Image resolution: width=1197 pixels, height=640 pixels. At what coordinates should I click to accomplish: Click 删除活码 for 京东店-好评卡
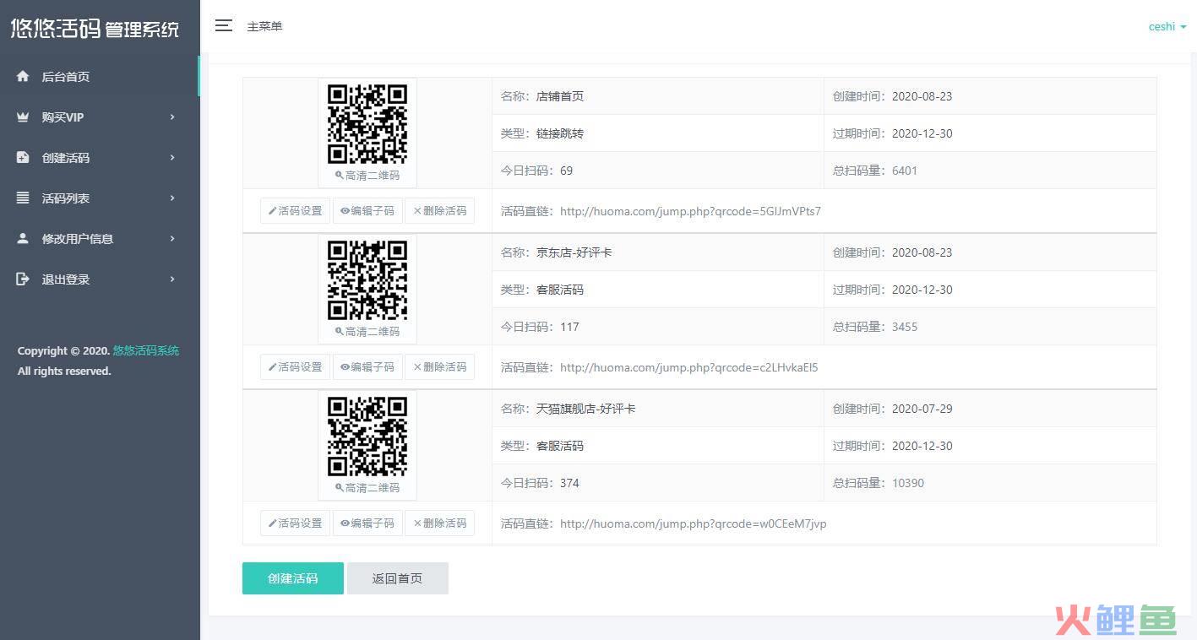(439, 367)
